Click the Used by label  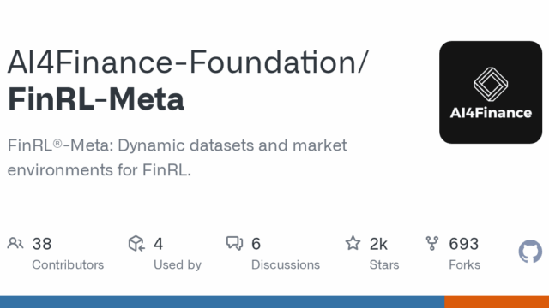point(178,265)
